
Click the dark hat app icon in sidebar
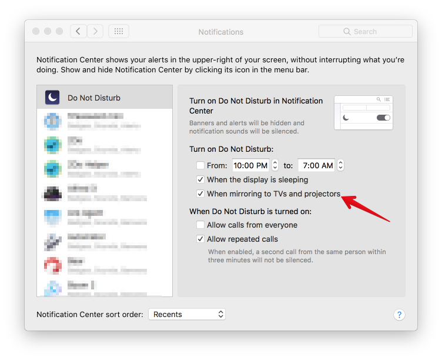52,194
